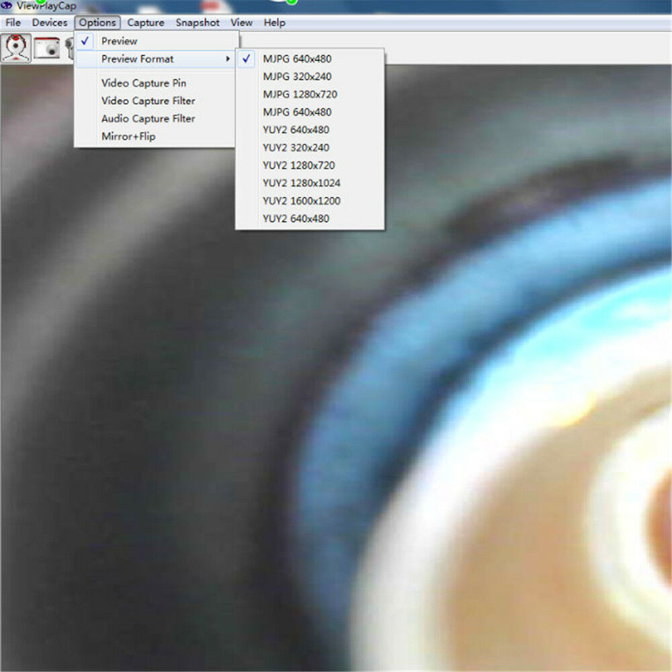Image resolution: width=672 pixels, height=672 pixels.
Task: Click the snapshot camera toolbar icon
Action: click(47, 48)
